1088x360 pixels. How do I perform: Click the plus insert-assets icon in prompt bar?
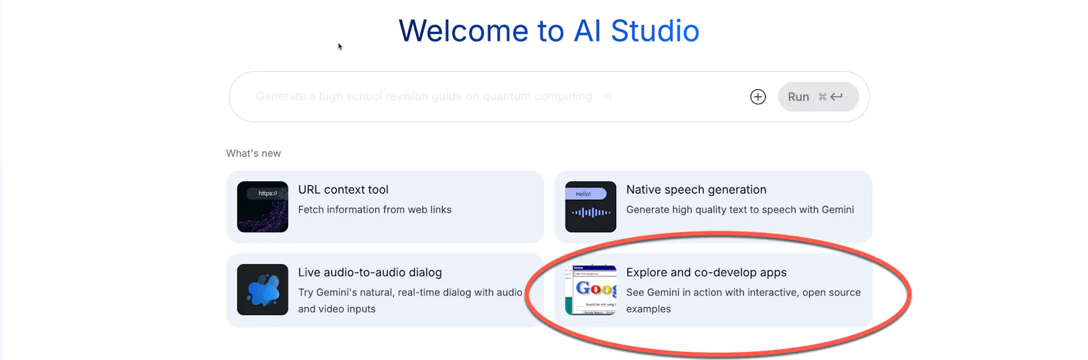click(x=758, y=96)
